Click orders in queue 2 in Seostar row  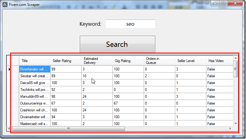[x=159, y=76]
